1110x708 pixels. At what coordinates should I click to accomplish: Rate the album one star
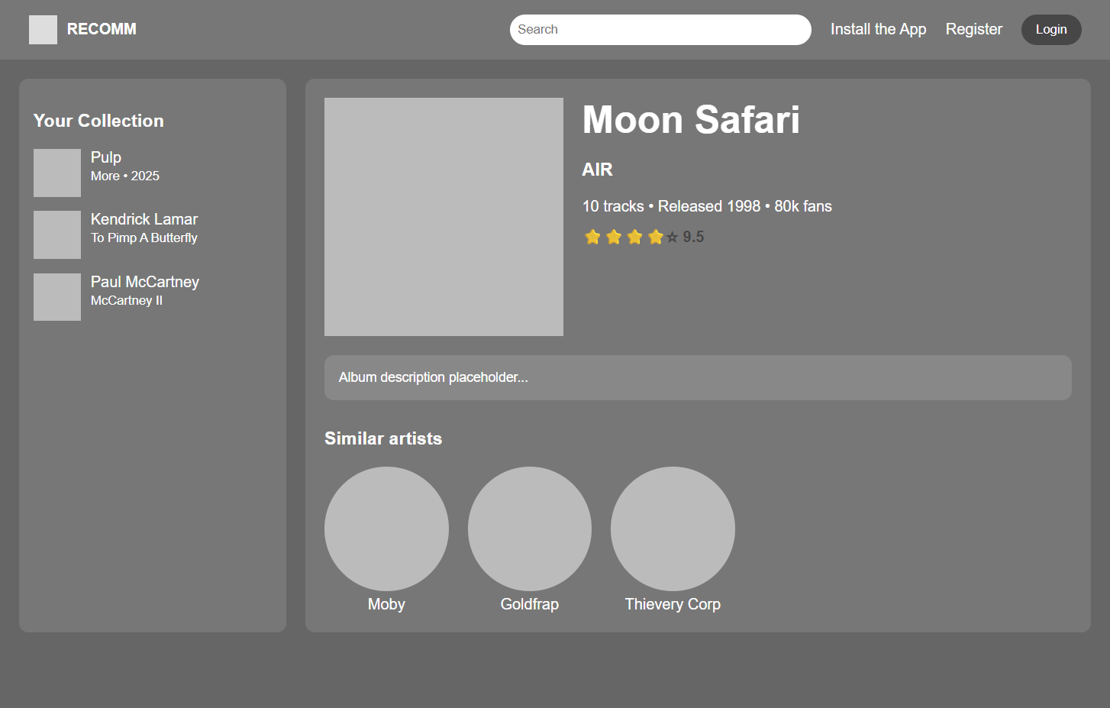tap(592, 237)
